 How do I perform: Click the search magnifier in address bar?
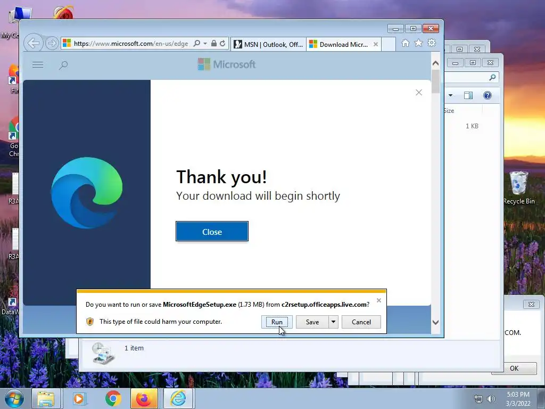[197, 43]
